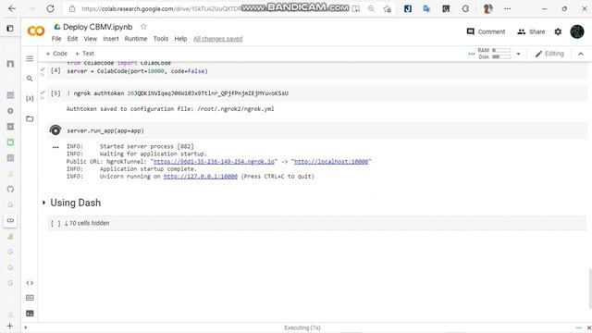Open the Editing mode selector
Viewport: 592px width, 333px height.
coord(549,54)
